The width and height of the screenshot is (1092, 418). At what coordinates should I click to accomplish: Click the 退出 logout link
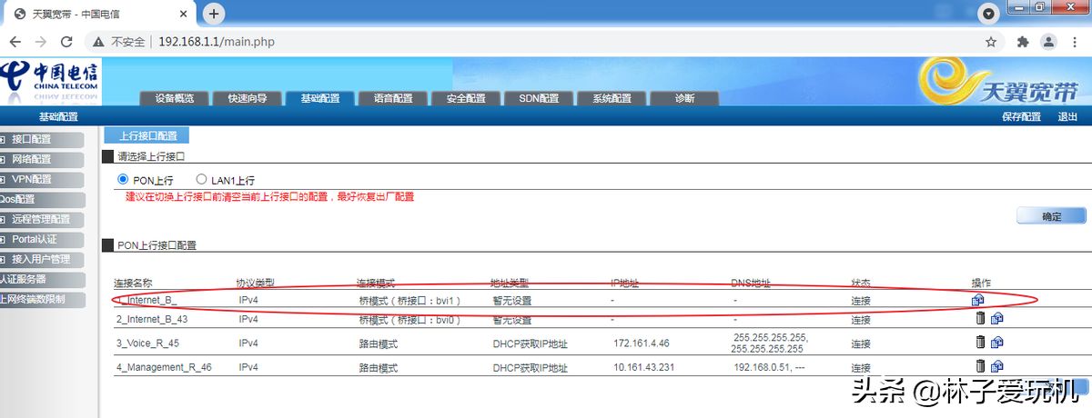click(1067, 116)
